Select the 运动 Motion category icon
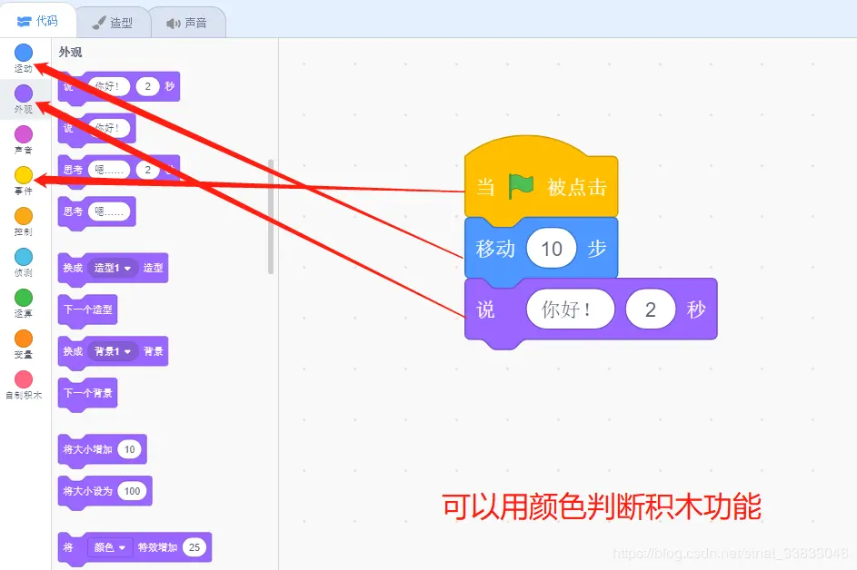857x570 pixels. 23,54
